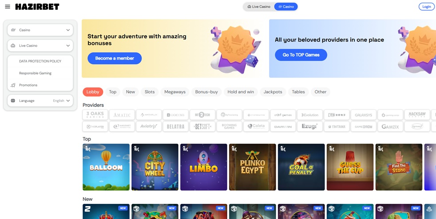Switch to Live Casino toggle

259,7
